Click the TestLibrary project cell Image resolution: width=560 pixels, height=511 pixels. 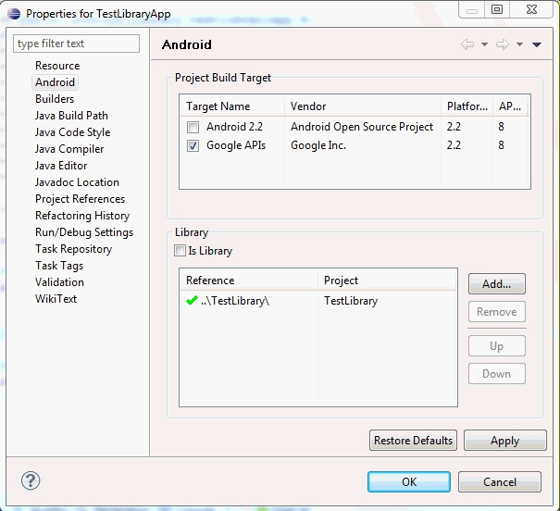point(351,301)
